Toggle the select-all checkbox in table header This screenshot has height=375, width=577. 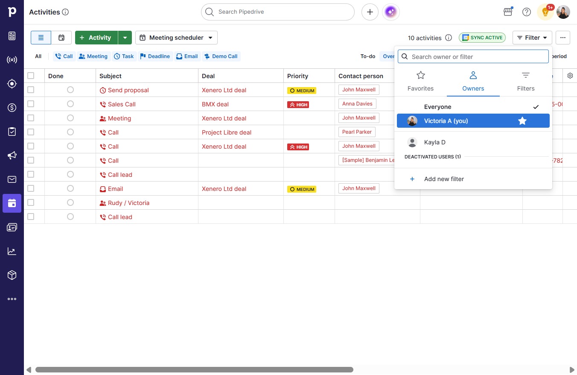click(x=31, y=76)
